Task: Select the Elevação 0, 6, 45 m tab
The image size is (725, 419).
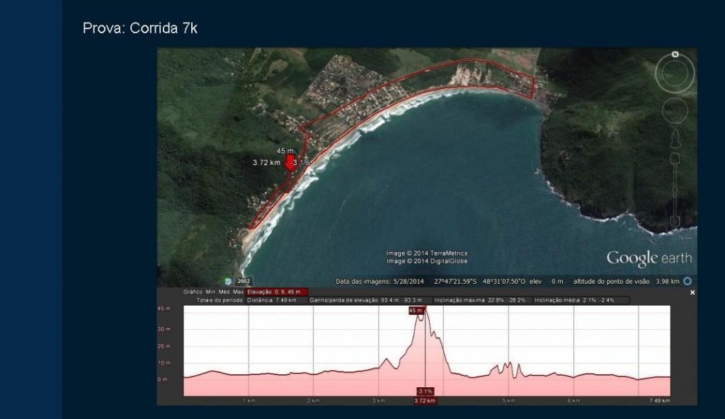Action: [275, 292]
